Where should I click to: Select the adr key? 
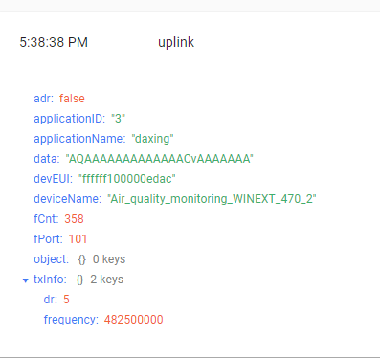click(x=44, y=99)
